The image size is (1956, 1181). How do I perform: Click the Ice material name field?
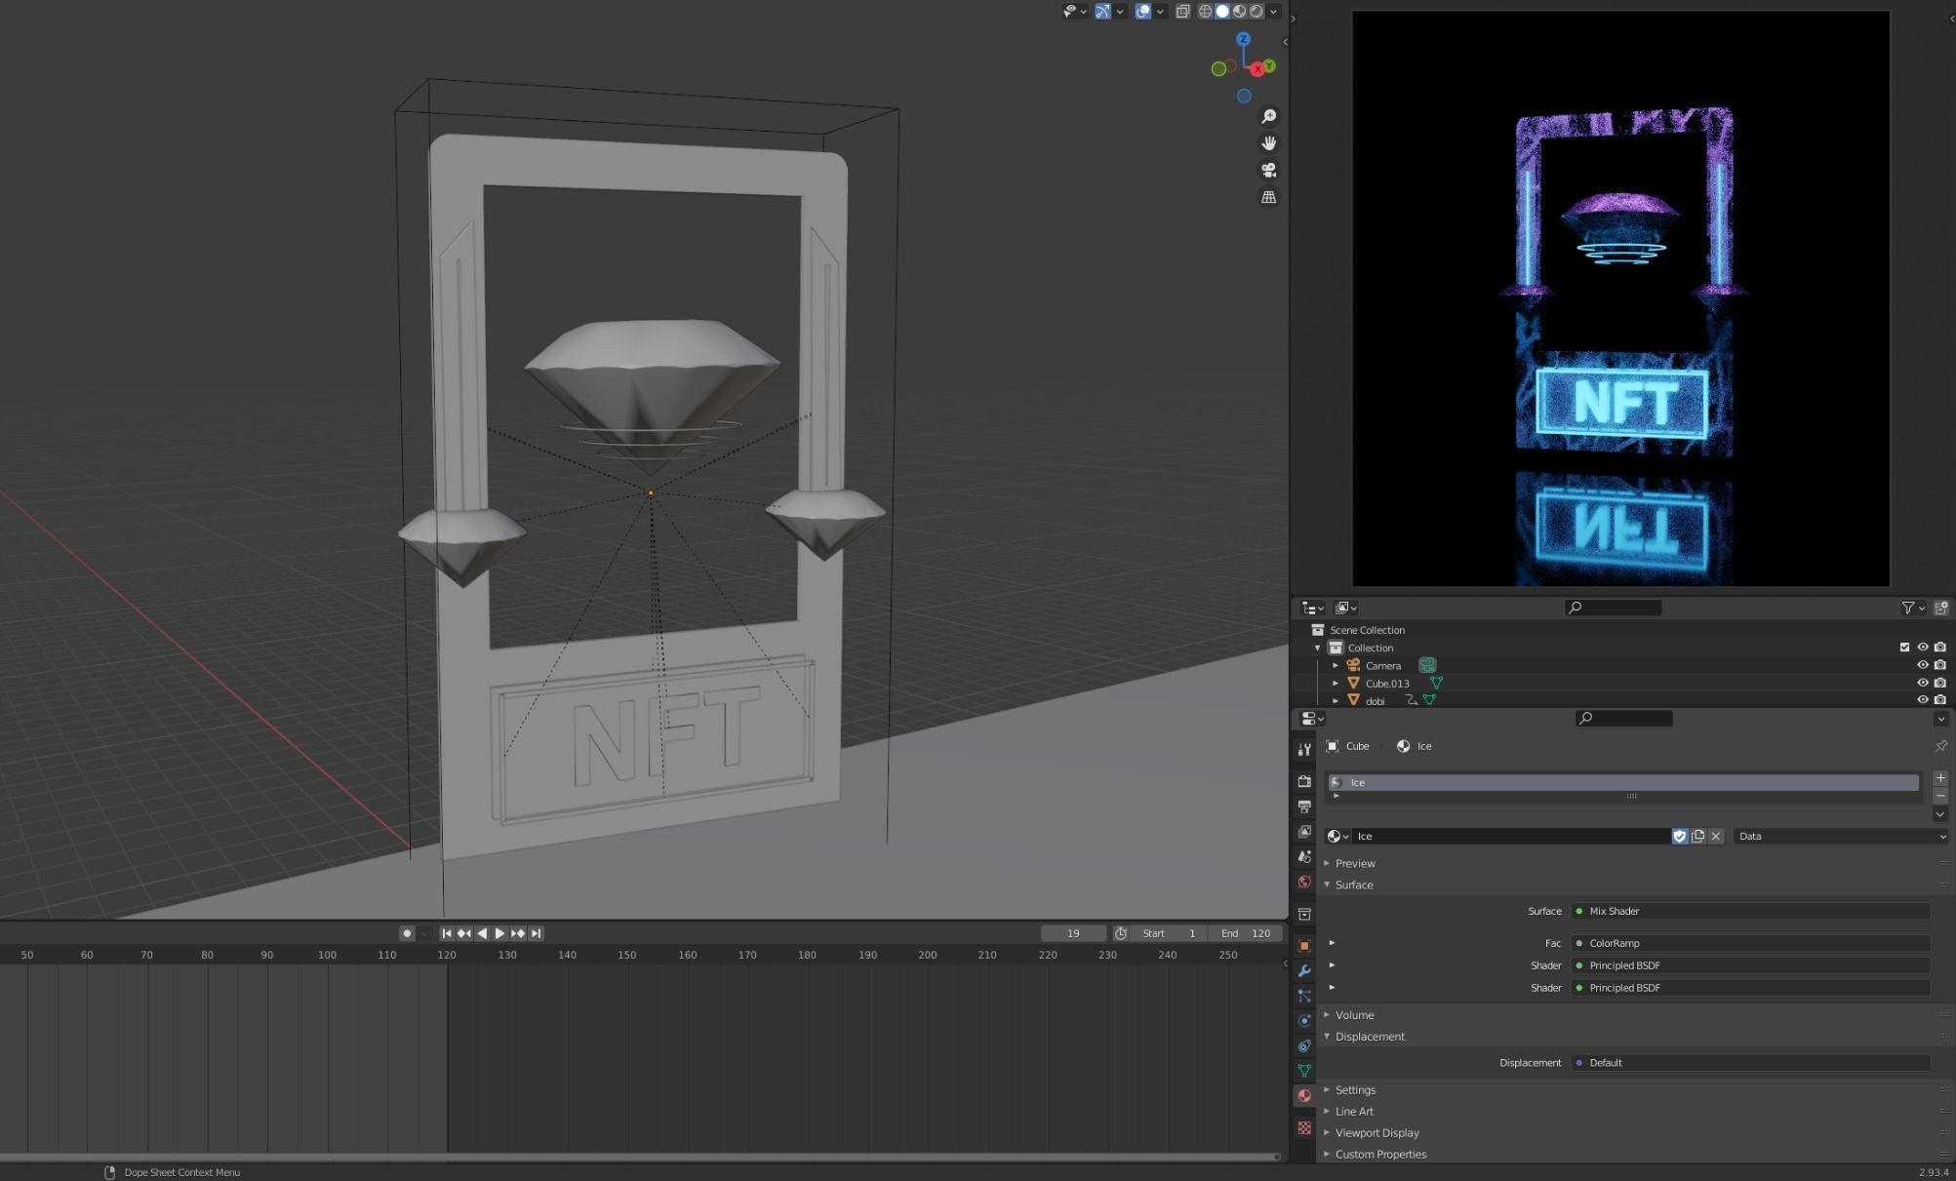click(1511, 836)
